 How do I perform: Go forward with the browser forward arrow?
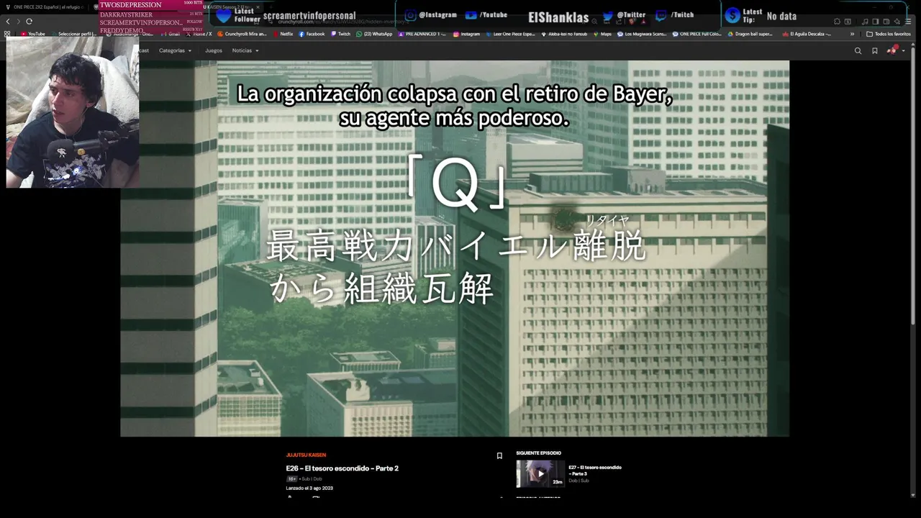click(18, 21)
